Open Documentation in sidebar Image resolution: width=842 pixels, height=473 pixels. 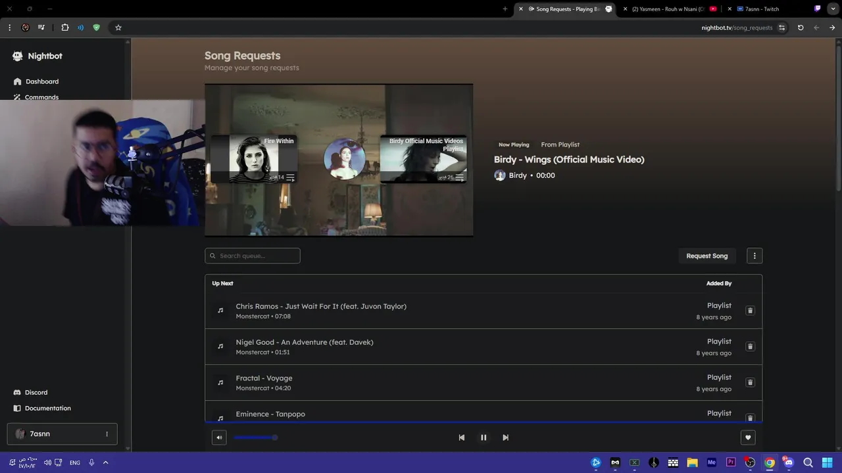[42, 408]
